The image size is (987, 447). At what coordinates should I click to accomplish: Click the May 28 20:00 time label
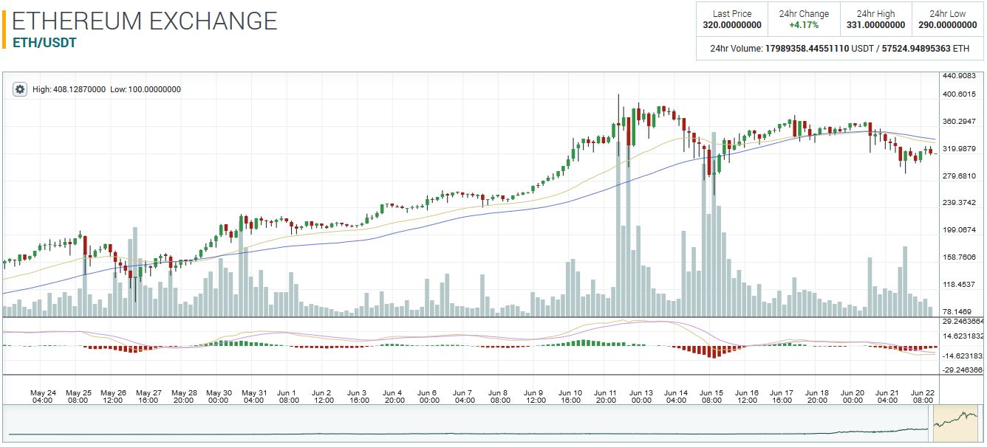click(x=183, y=396)
